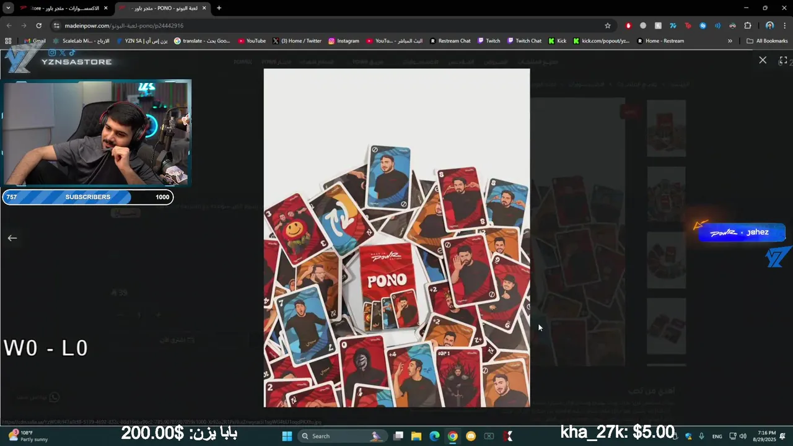The image size is (793, 446).
Task: Go back in browser history
Action: [x=9, y=25]
